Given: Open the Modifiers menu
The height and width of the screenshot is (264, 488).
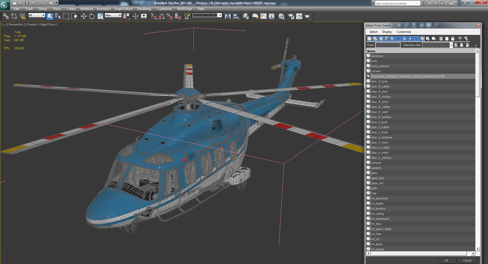Looking at the screenshot, I should 87,9.
